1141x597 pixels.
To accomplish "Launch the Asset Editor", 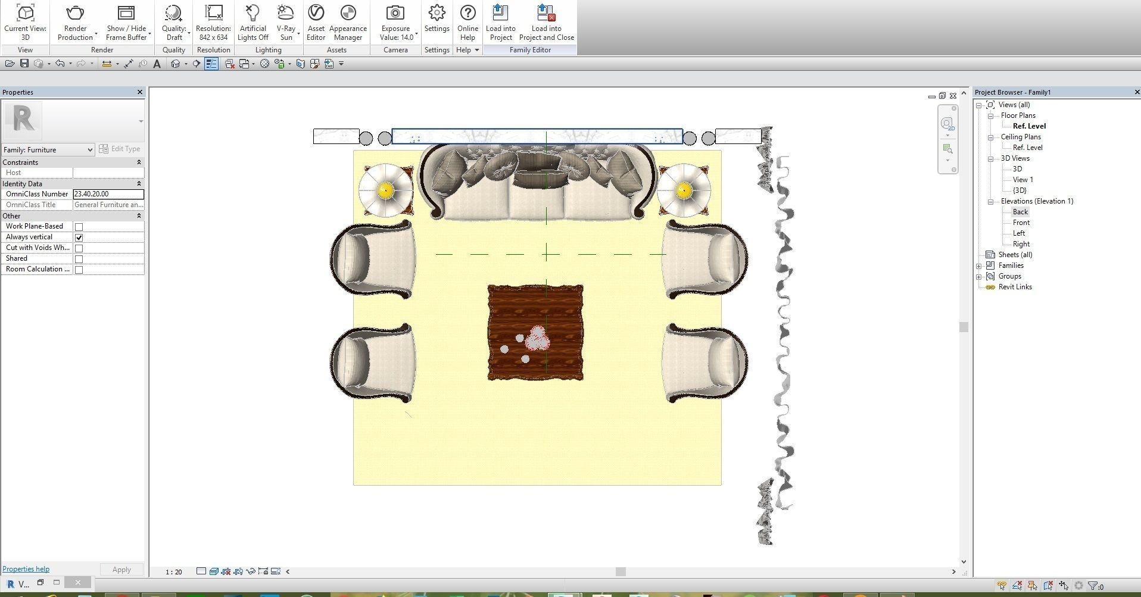I will 316,23.
